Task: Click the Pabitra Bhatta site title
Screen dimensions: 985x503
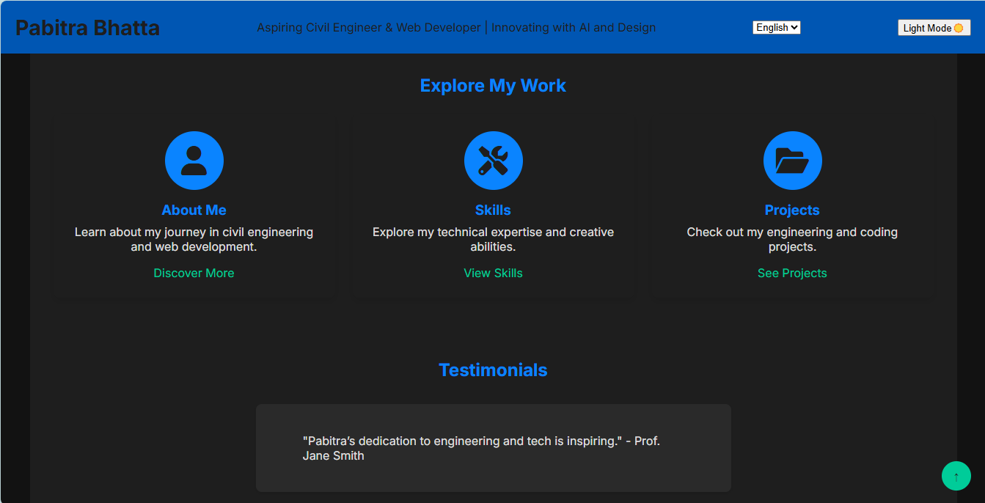Action: tap(87, 27)
